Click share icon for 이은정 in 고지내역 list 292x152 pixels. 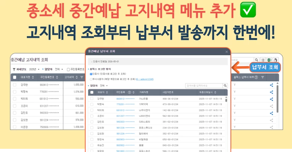point(271,127)
